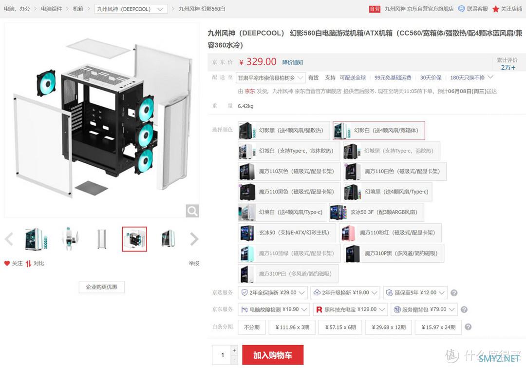Click the 降价通知 link
The height and width of the screenshot is (368, 526).
pos(293,62)
